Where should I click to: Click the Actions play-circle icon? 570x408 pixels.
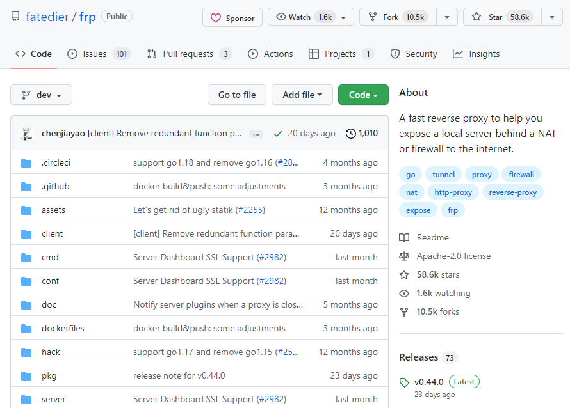click(254, 54)
